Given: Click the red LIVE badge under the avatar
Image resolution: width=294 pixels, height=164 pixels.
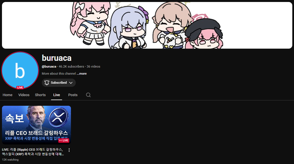Looking at the screenshot, I should [x=20, y=88].
